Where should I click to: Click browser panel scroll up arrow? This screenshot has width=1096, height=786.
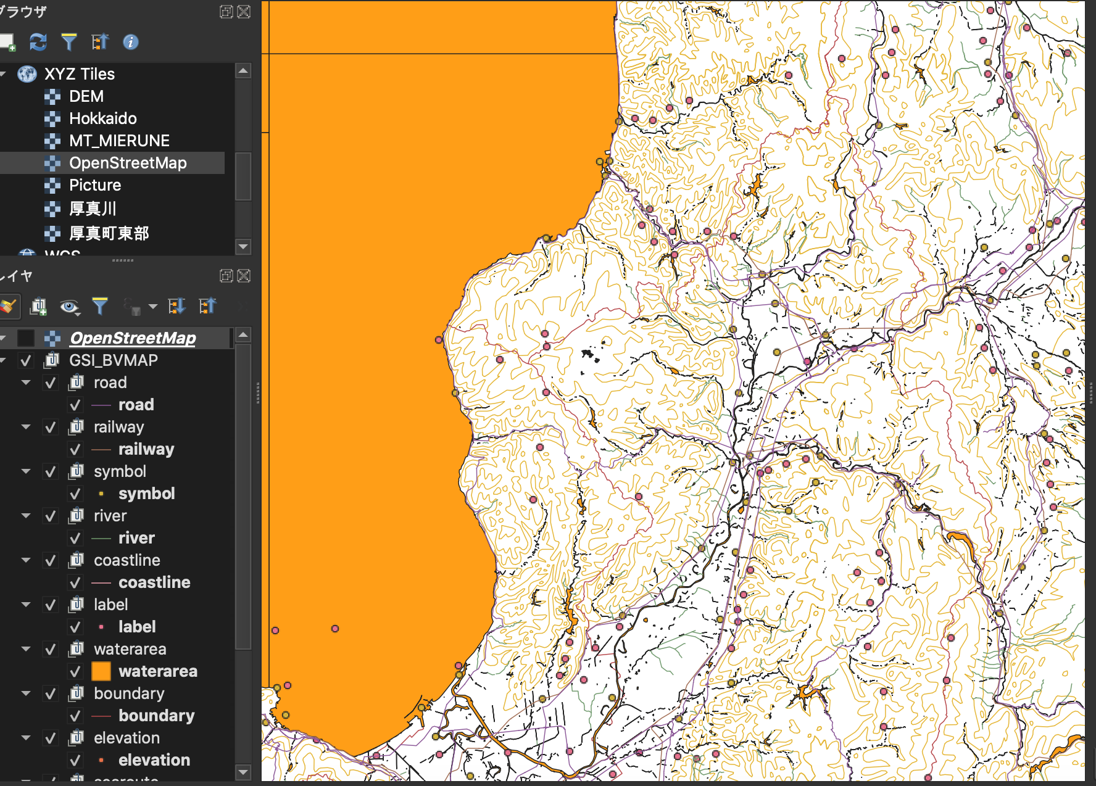(x=243, y=71)
